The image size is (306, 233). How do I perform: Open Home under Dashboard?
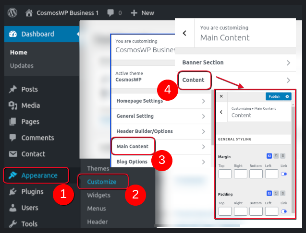[19, 52]
